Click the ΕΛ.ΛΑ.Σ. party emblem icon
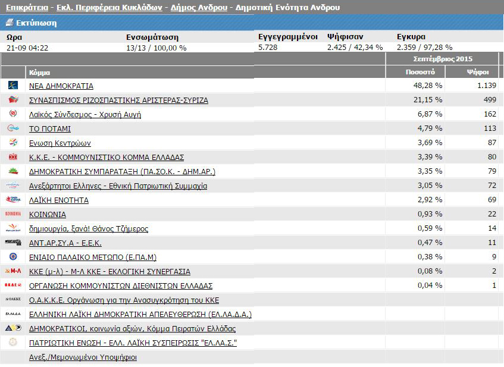Viewport: 504px width, 367px height. click(x=13, y=342)
